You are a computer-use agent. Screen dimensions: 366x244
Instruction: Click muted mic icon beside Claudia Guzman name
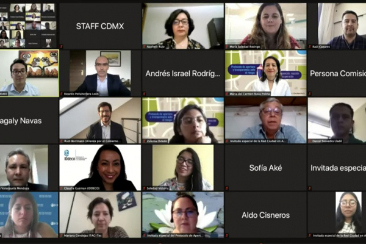click(x=62, y=188)
